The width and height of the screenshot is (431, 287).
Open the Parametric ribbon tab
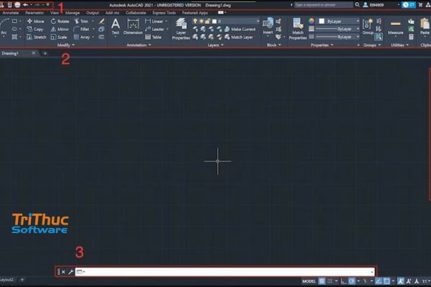(x=34, y=13)
